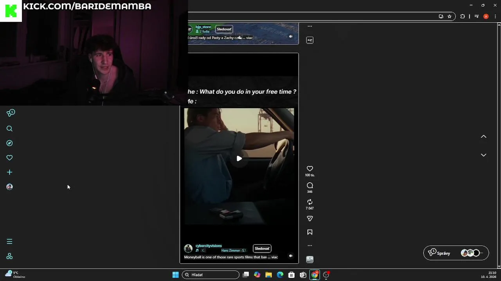
Task: Click the plus create icon
Action: (10, 172)
